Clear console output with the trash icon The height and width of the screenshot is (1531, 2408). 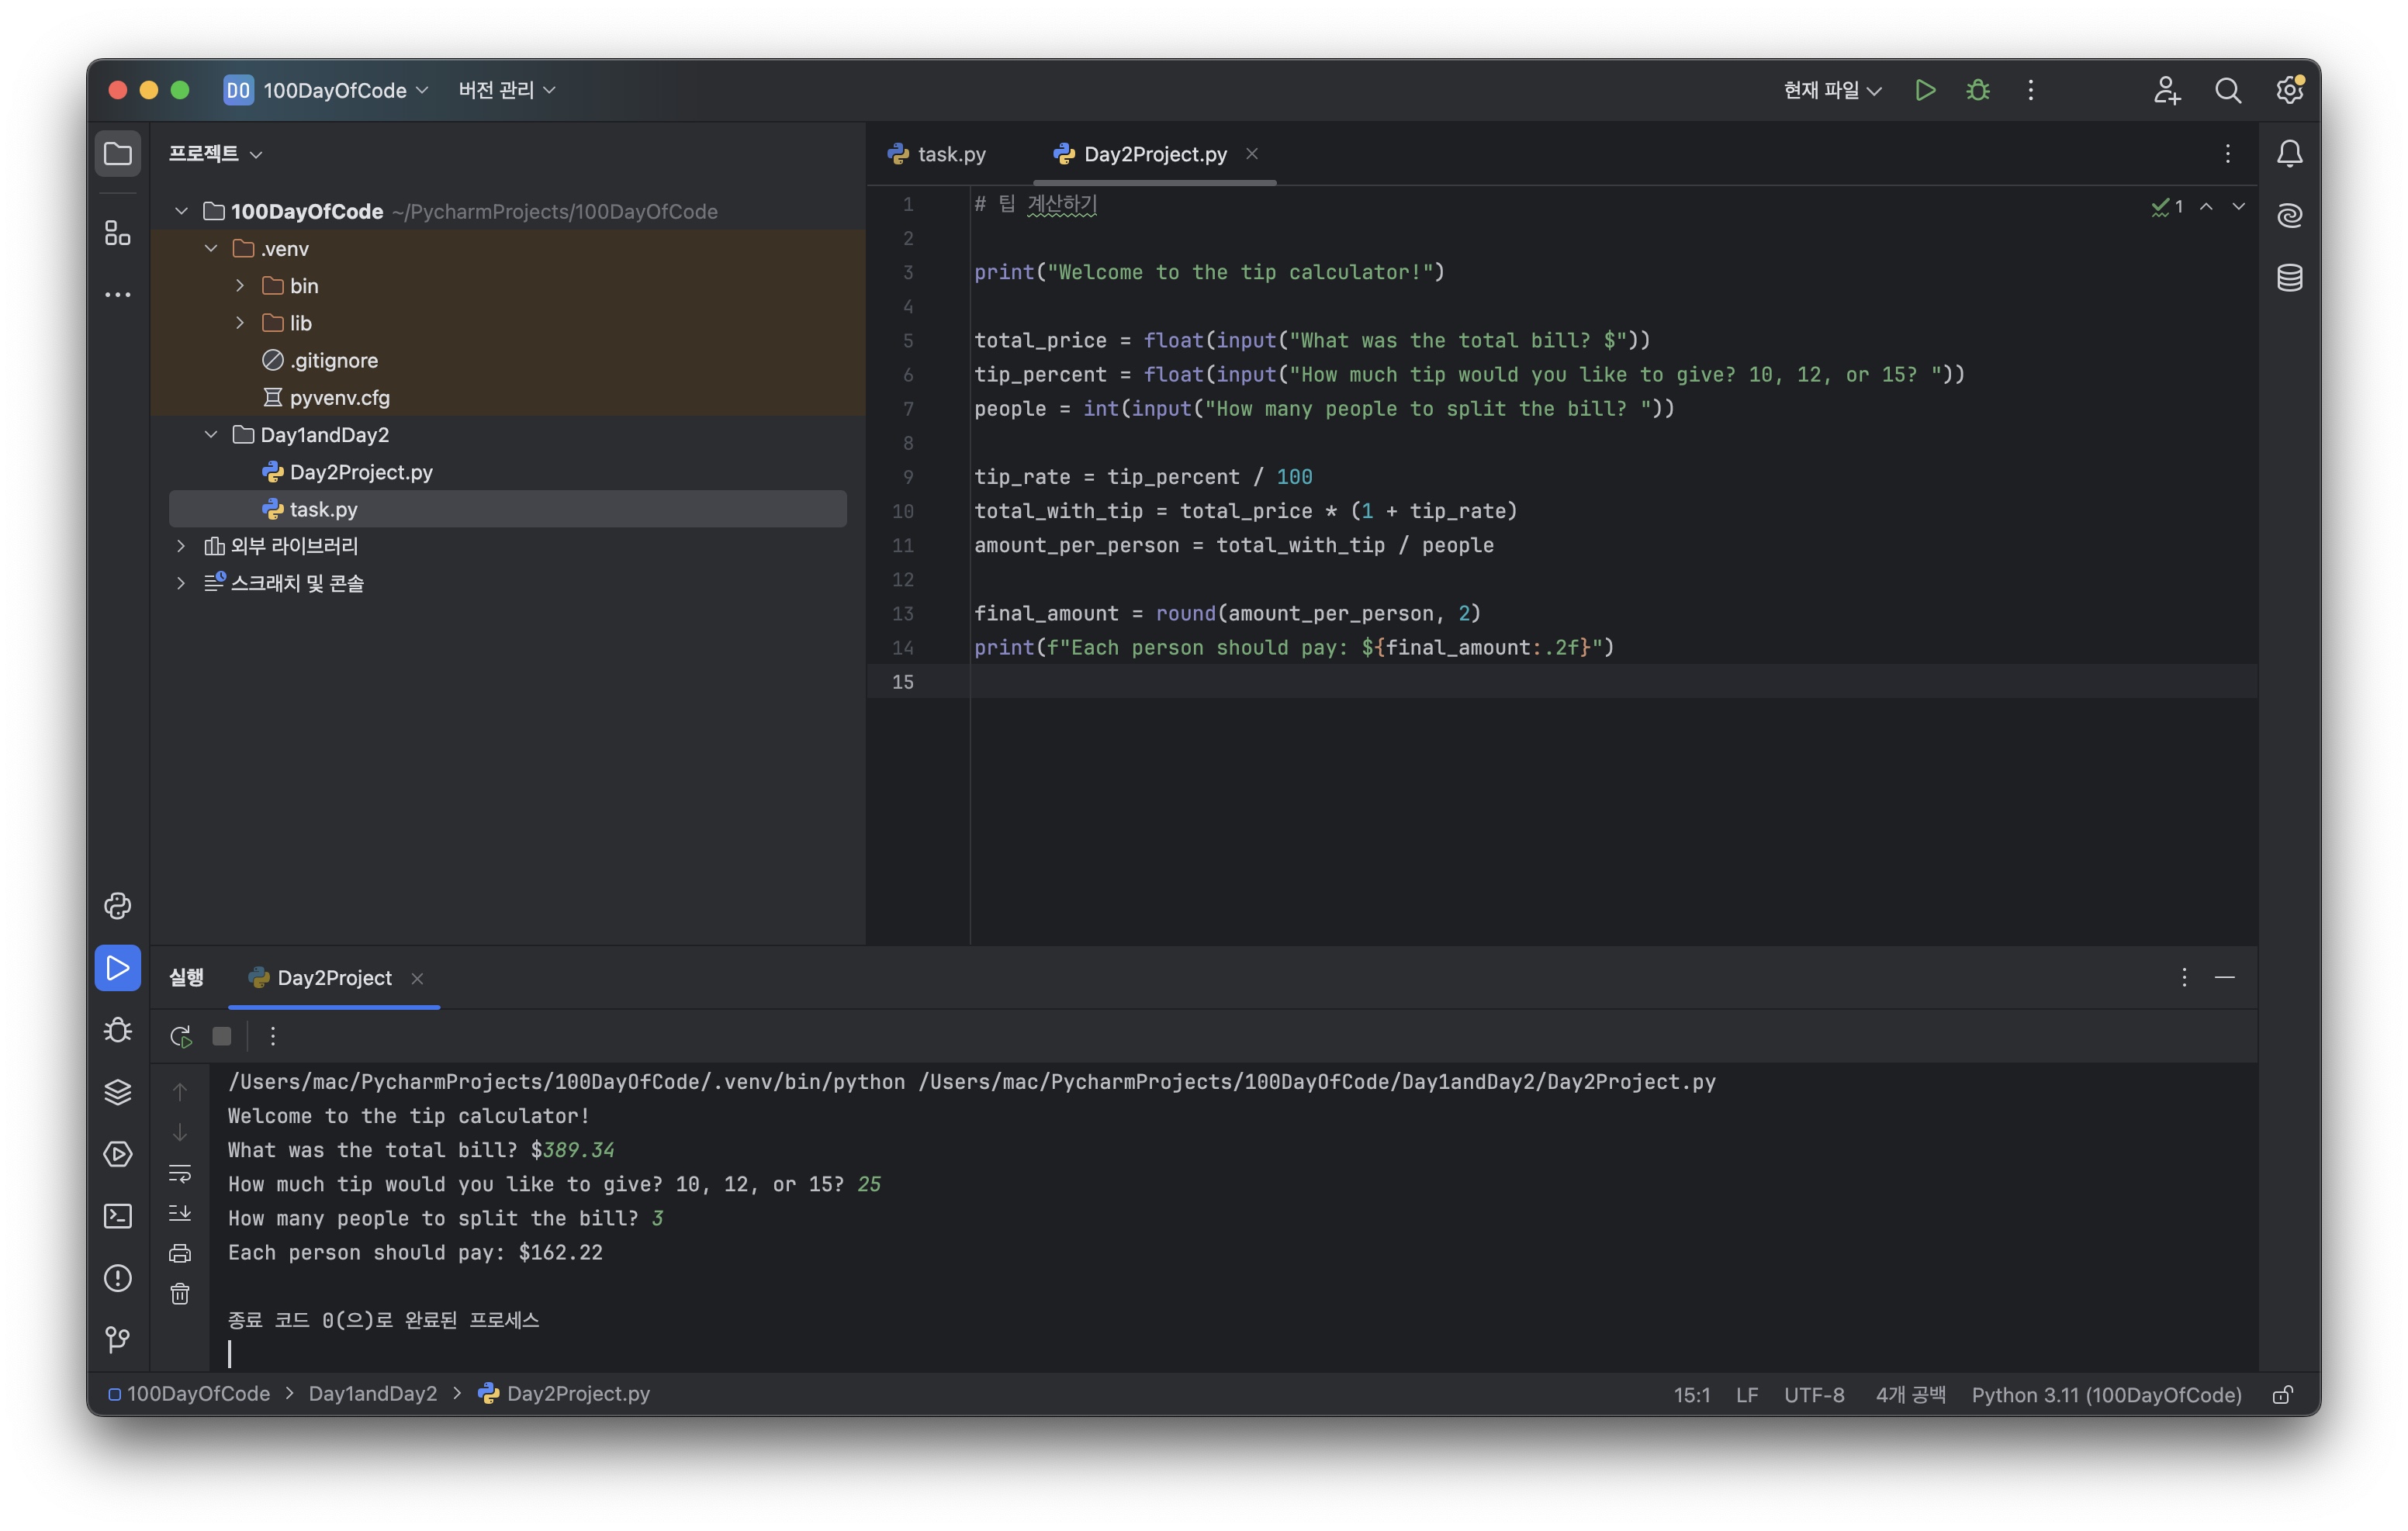click(x=180, y=1294)
